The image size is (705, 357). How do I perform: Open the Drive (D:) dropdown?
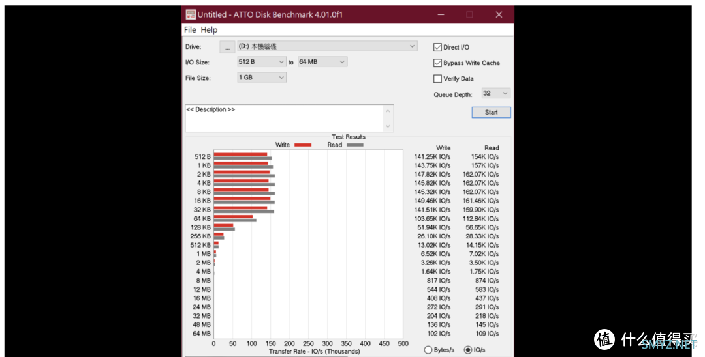(x=327, y=46)
